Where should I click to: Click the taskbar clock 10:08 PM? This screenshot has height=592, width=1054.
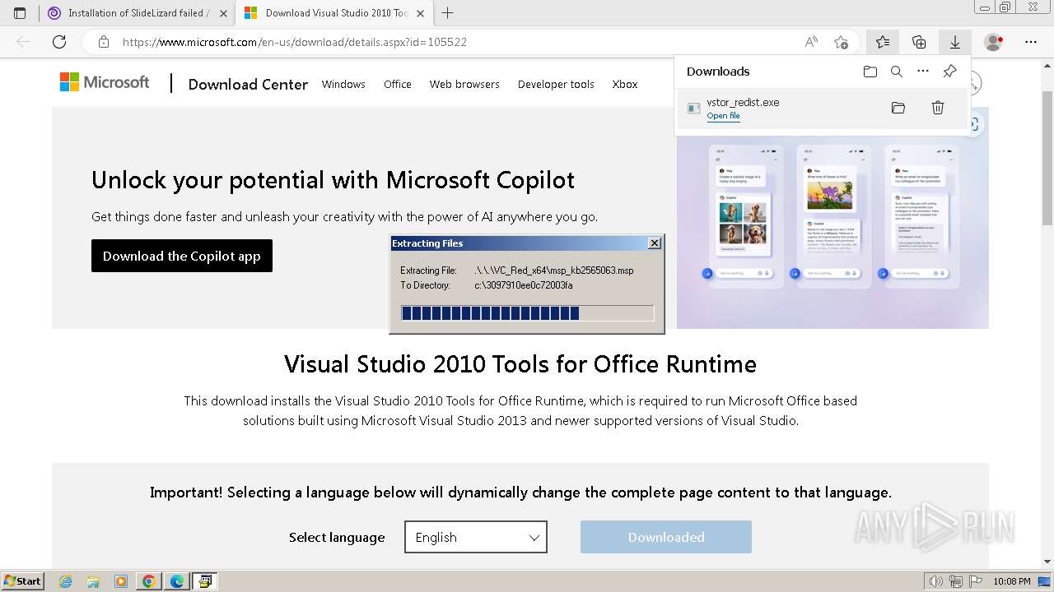tap(1012, 581)
